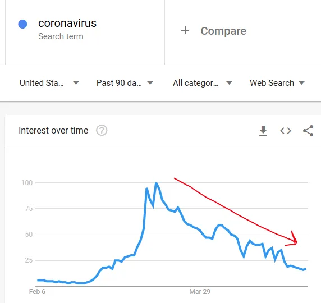This screenshot has width=321, height=303.
Task: Open the All categories dropdown
Action: [203, 83]
